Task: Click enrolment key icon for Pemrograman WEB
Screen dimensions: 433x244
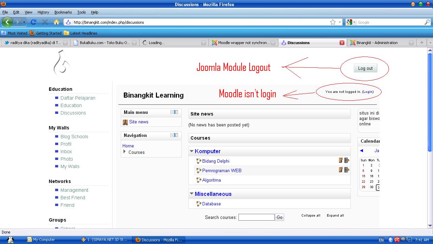Action: pos(347,170)
